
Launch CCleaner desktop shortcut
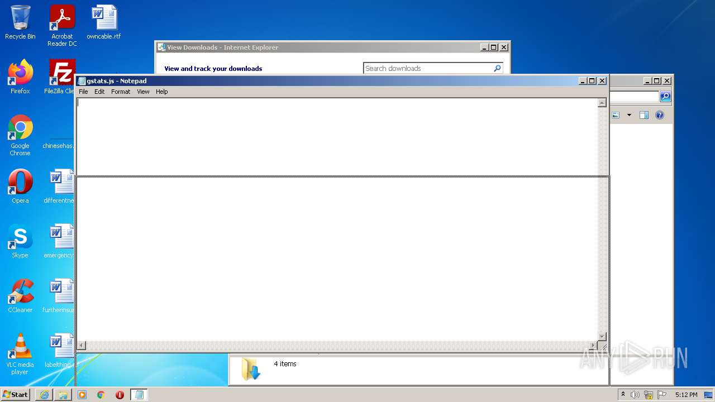(20, 296)
